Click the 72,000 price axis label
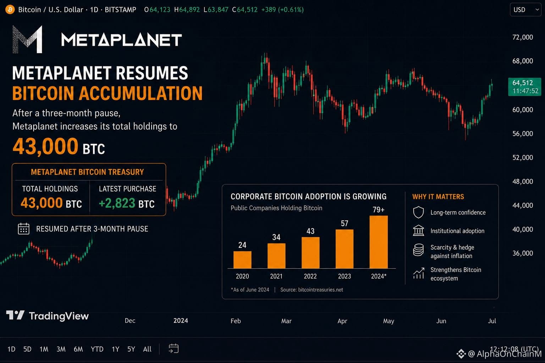Screen dimensions: 545x363 (523, 37)
